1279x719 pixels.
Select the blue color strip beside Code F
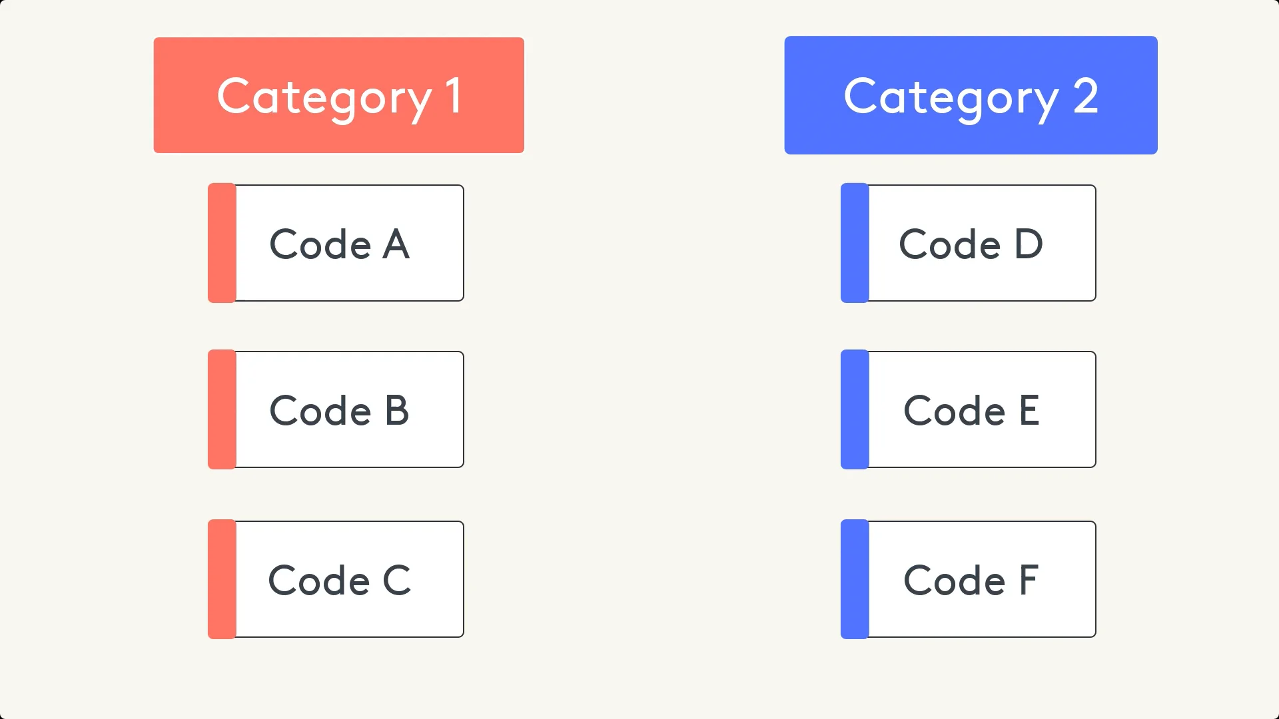pyautogui.click(x=855, y=579)
